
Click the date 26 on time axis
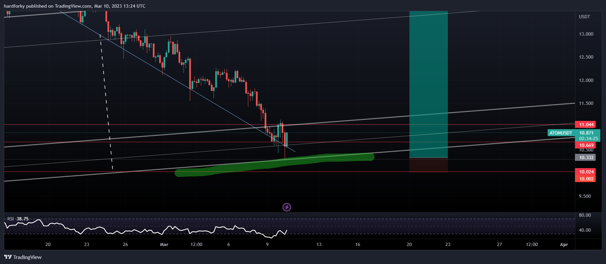[x=125, y=244]
